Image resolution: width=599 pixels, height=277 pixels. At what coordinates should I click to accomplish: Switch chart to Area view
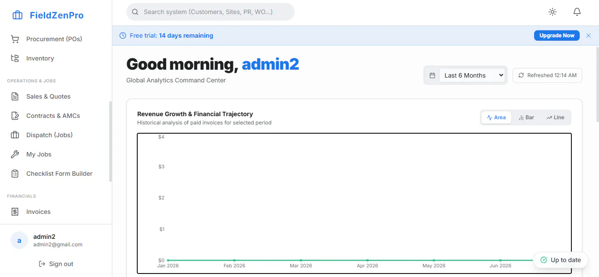point(496,117)
